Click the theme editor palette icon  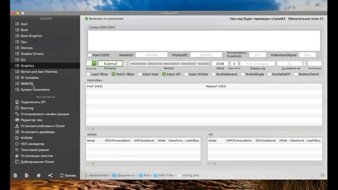pyautogui.click(x=17, y=120)
